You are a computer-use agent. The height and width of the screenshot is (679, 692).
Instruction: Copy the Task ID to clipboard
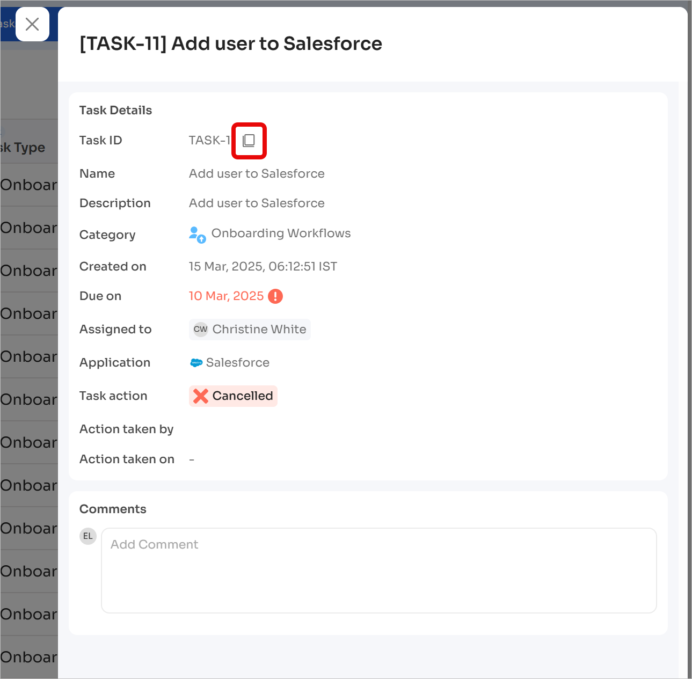point(249,141)
